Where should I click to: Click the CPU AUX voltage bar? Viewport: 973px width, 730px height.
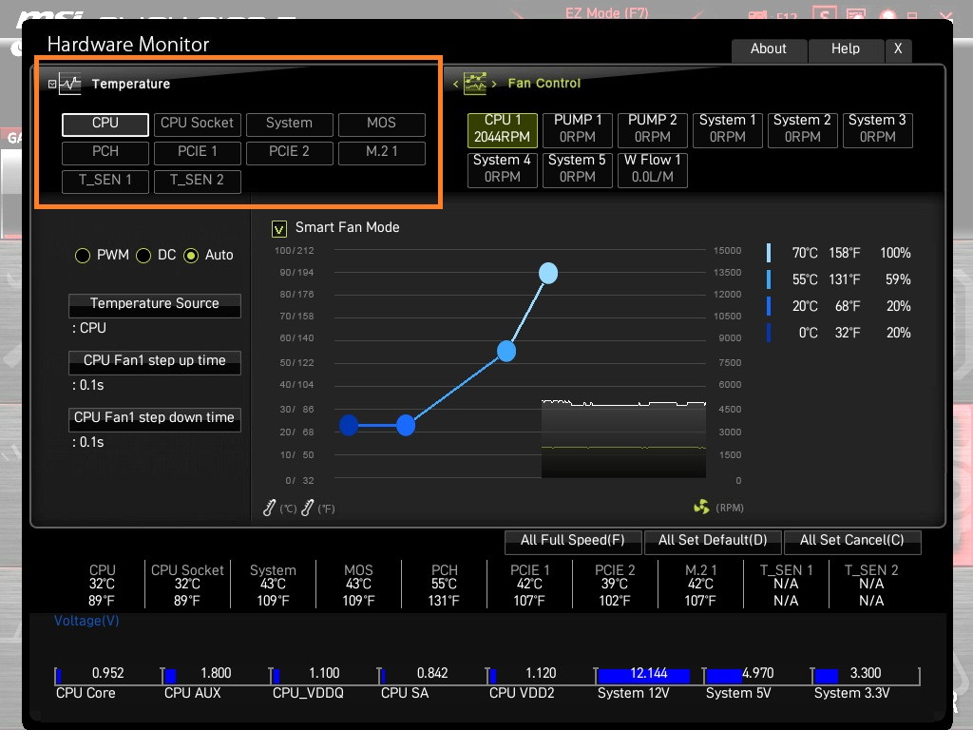coord(170,676)
